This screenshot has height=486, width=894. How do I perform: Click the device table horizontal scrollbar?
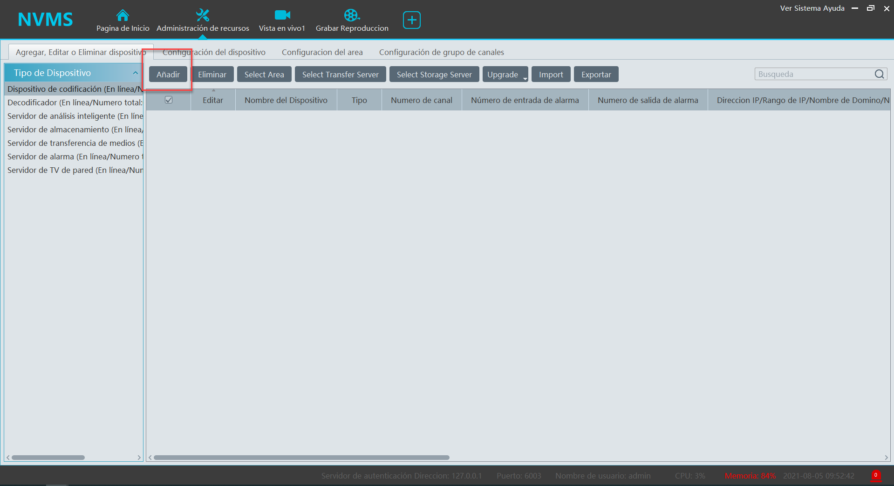tap(301, 458)
